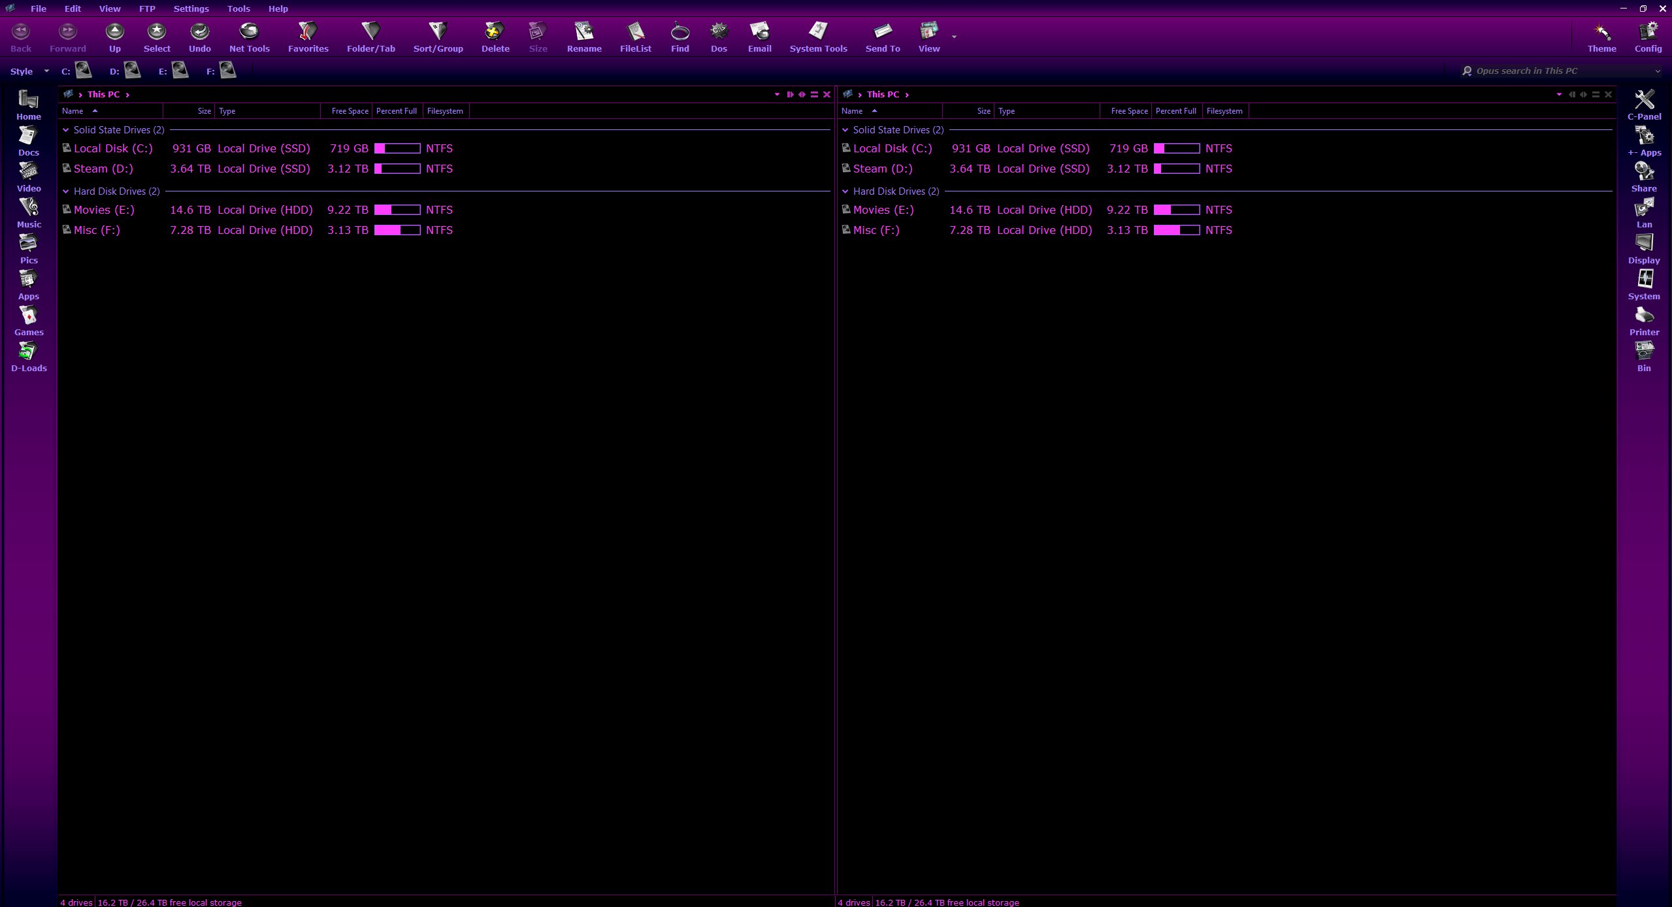Open the FTP menu
1672x907 pixels.
147,8
